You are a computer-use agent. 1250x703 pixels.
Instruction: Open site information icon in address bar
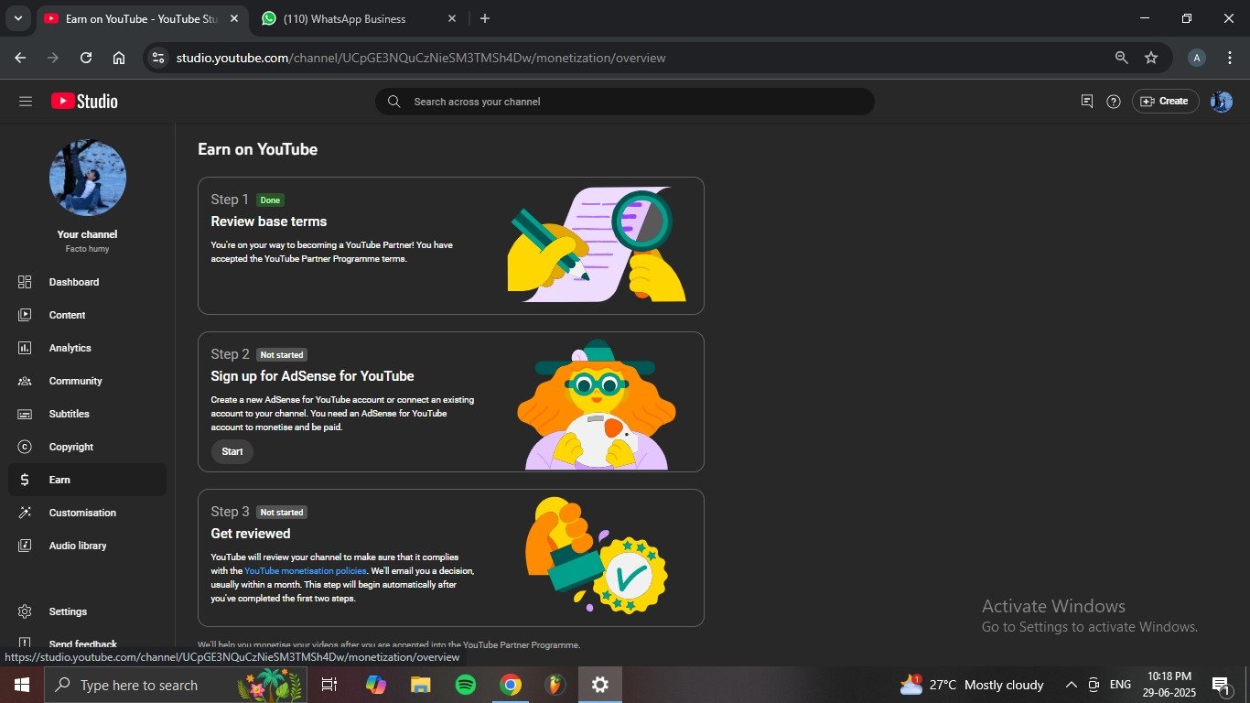[x=158, y=58]
